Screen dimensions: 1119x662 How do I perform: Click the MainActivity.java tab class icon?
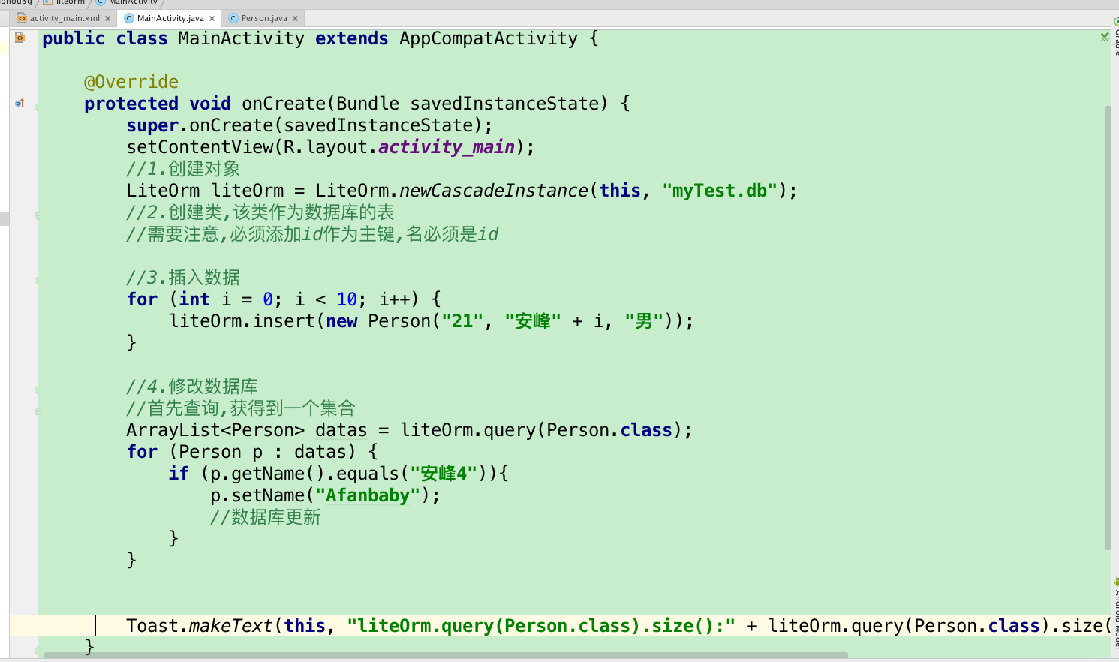pyautogui.click(x=129, y=18)
